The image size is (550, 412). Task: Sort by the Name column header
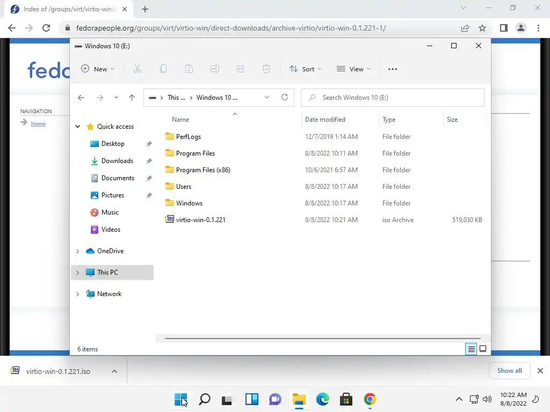click(x=180, y=120)
